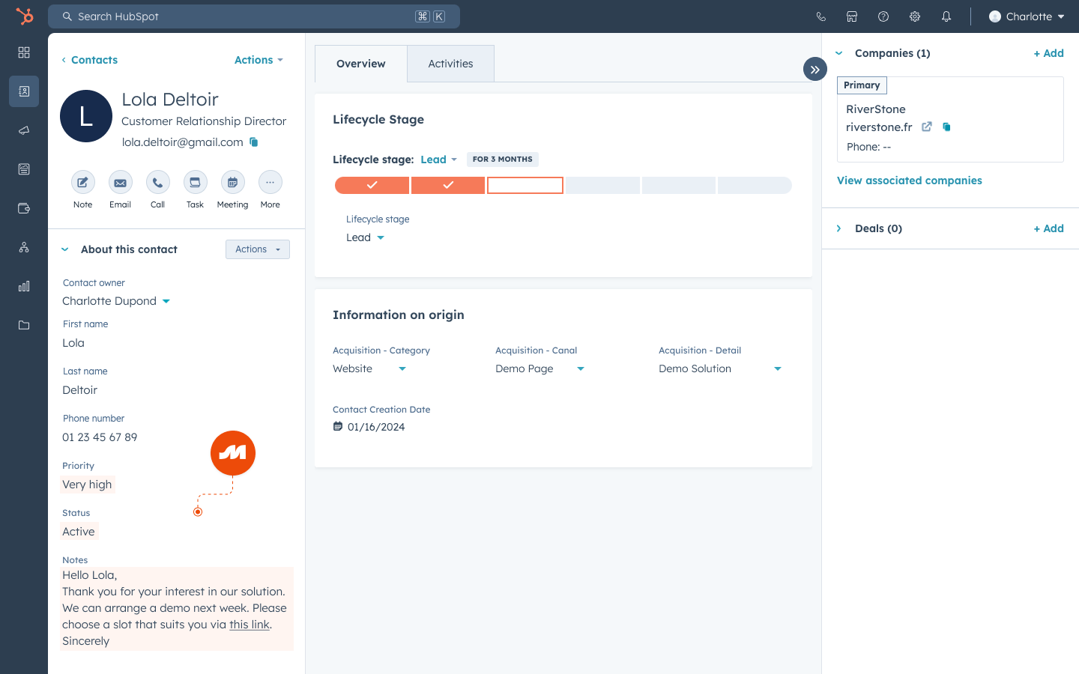The height and width of the screenshot is (674, 1079).
Task: Open the Marketing megaphone sidebar icon
Action: (24, 130)
